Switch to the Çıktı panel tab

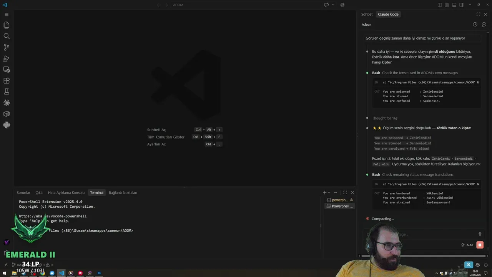click(39, 192)
